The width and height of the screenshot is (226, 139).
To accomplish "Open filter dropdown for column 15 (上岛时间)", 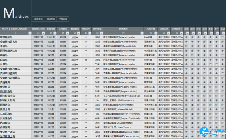I will point(67,33).
